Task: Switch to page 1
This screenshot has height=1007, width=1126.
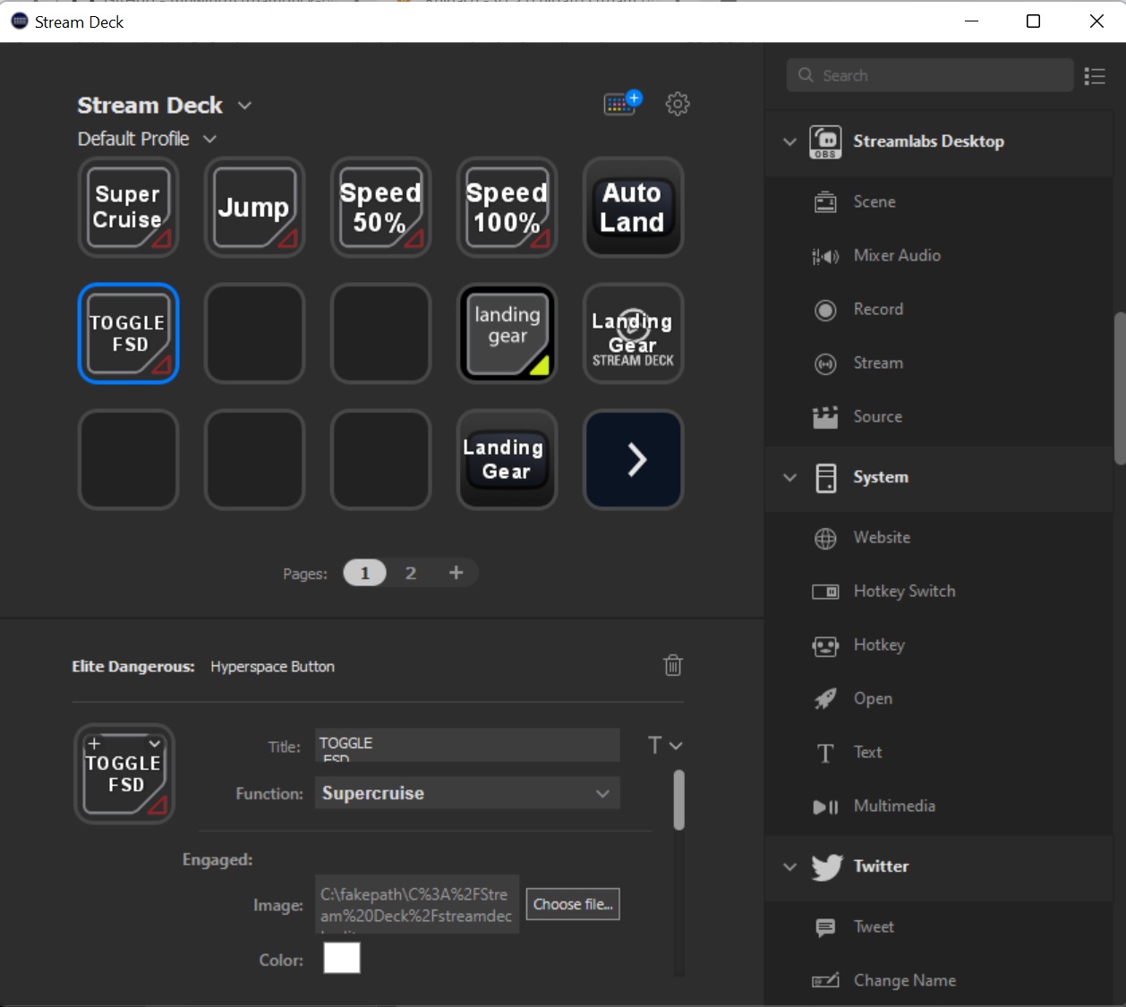Action: 364,573
